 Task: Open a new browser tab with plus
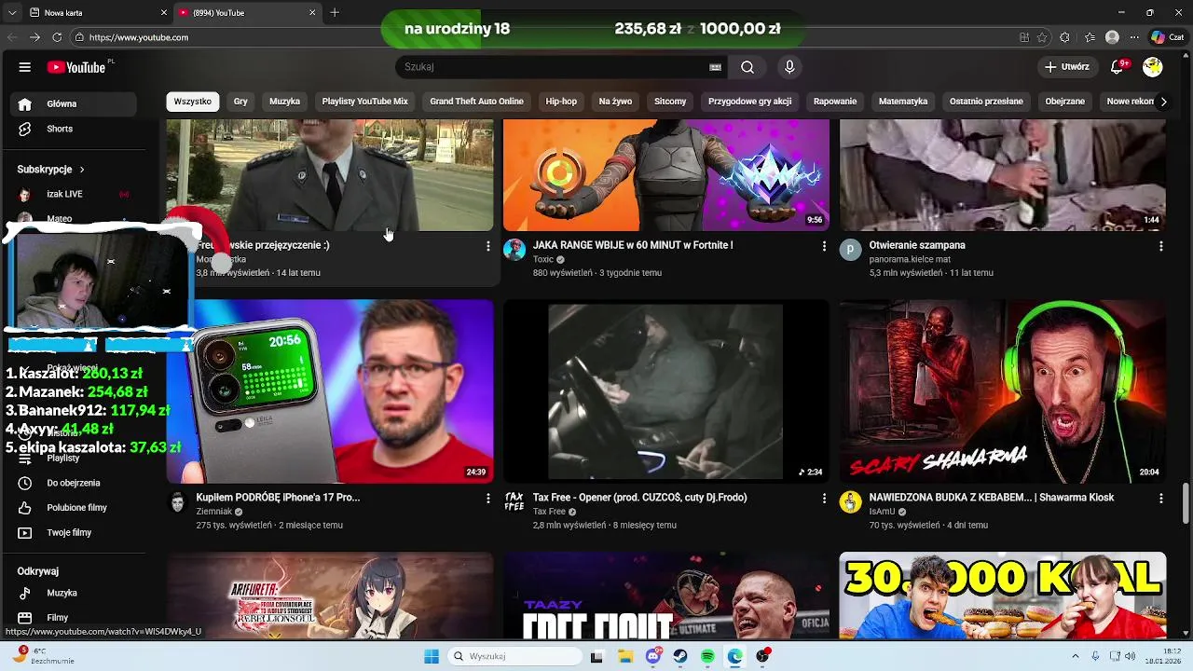tap(335, 12)
